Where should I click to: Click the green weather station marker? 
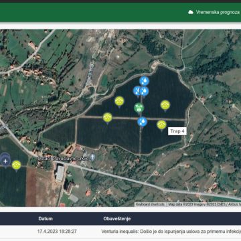[139, 108]
